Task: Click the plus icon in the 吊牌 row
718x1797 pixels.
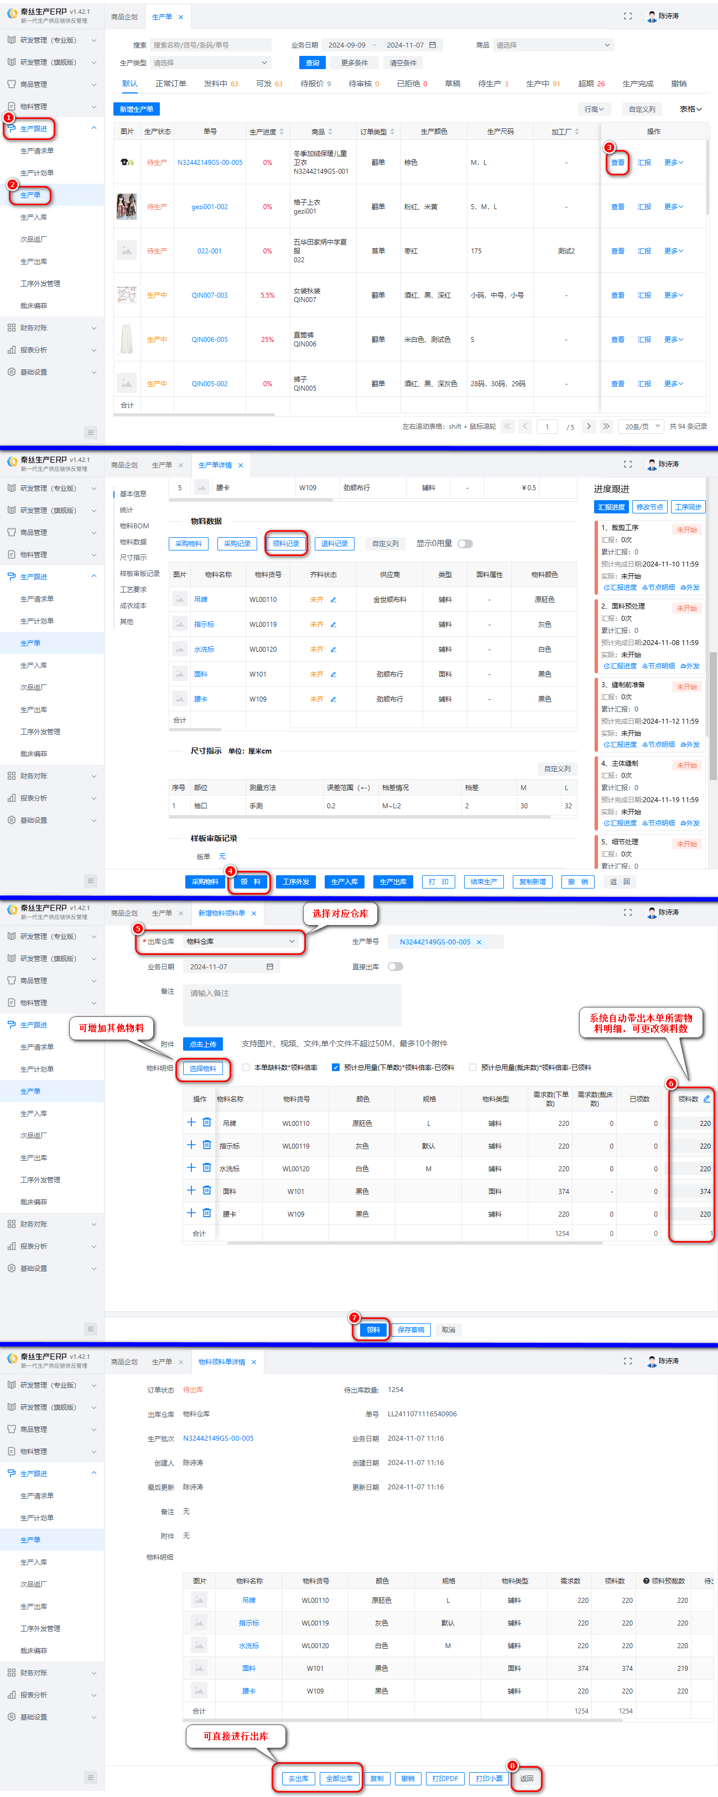Action: tap(191, 1123)
